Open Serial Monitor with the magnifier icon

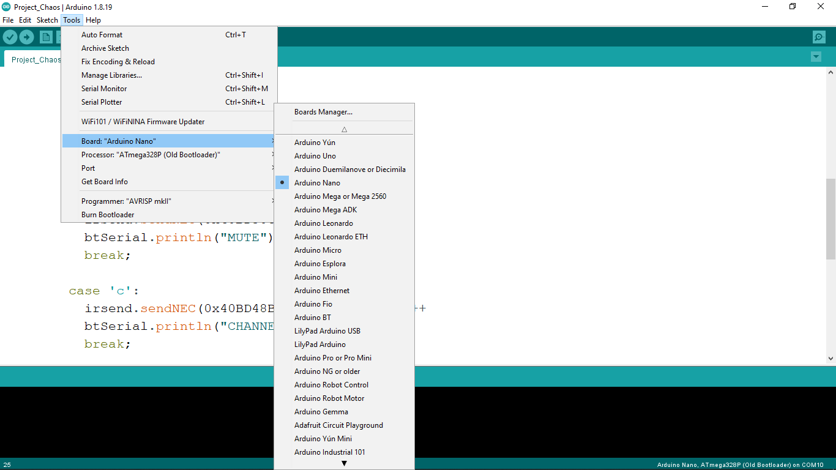point(819,37)
